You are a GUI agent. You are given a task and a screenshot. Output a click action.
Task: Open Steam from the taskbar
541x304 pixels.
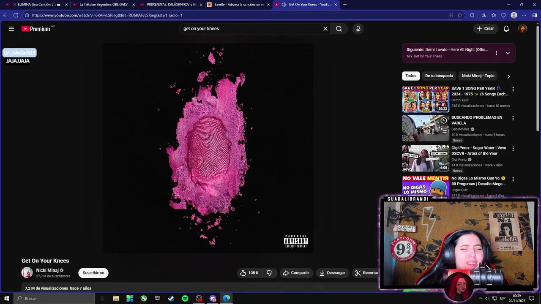[171, 299]
